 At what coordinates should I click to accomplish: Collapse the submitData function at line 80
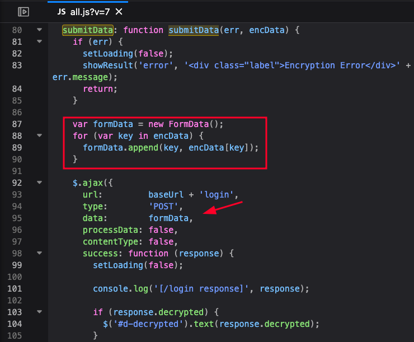tap(39, 30)
